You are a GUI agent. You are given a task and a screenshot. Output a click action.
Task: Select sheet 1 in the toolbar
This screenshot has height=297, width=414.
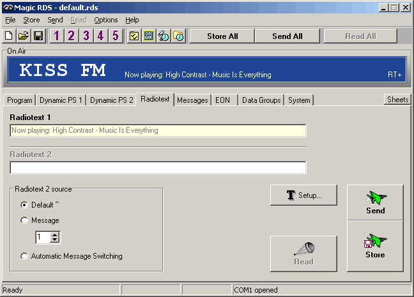click(56, 36)
